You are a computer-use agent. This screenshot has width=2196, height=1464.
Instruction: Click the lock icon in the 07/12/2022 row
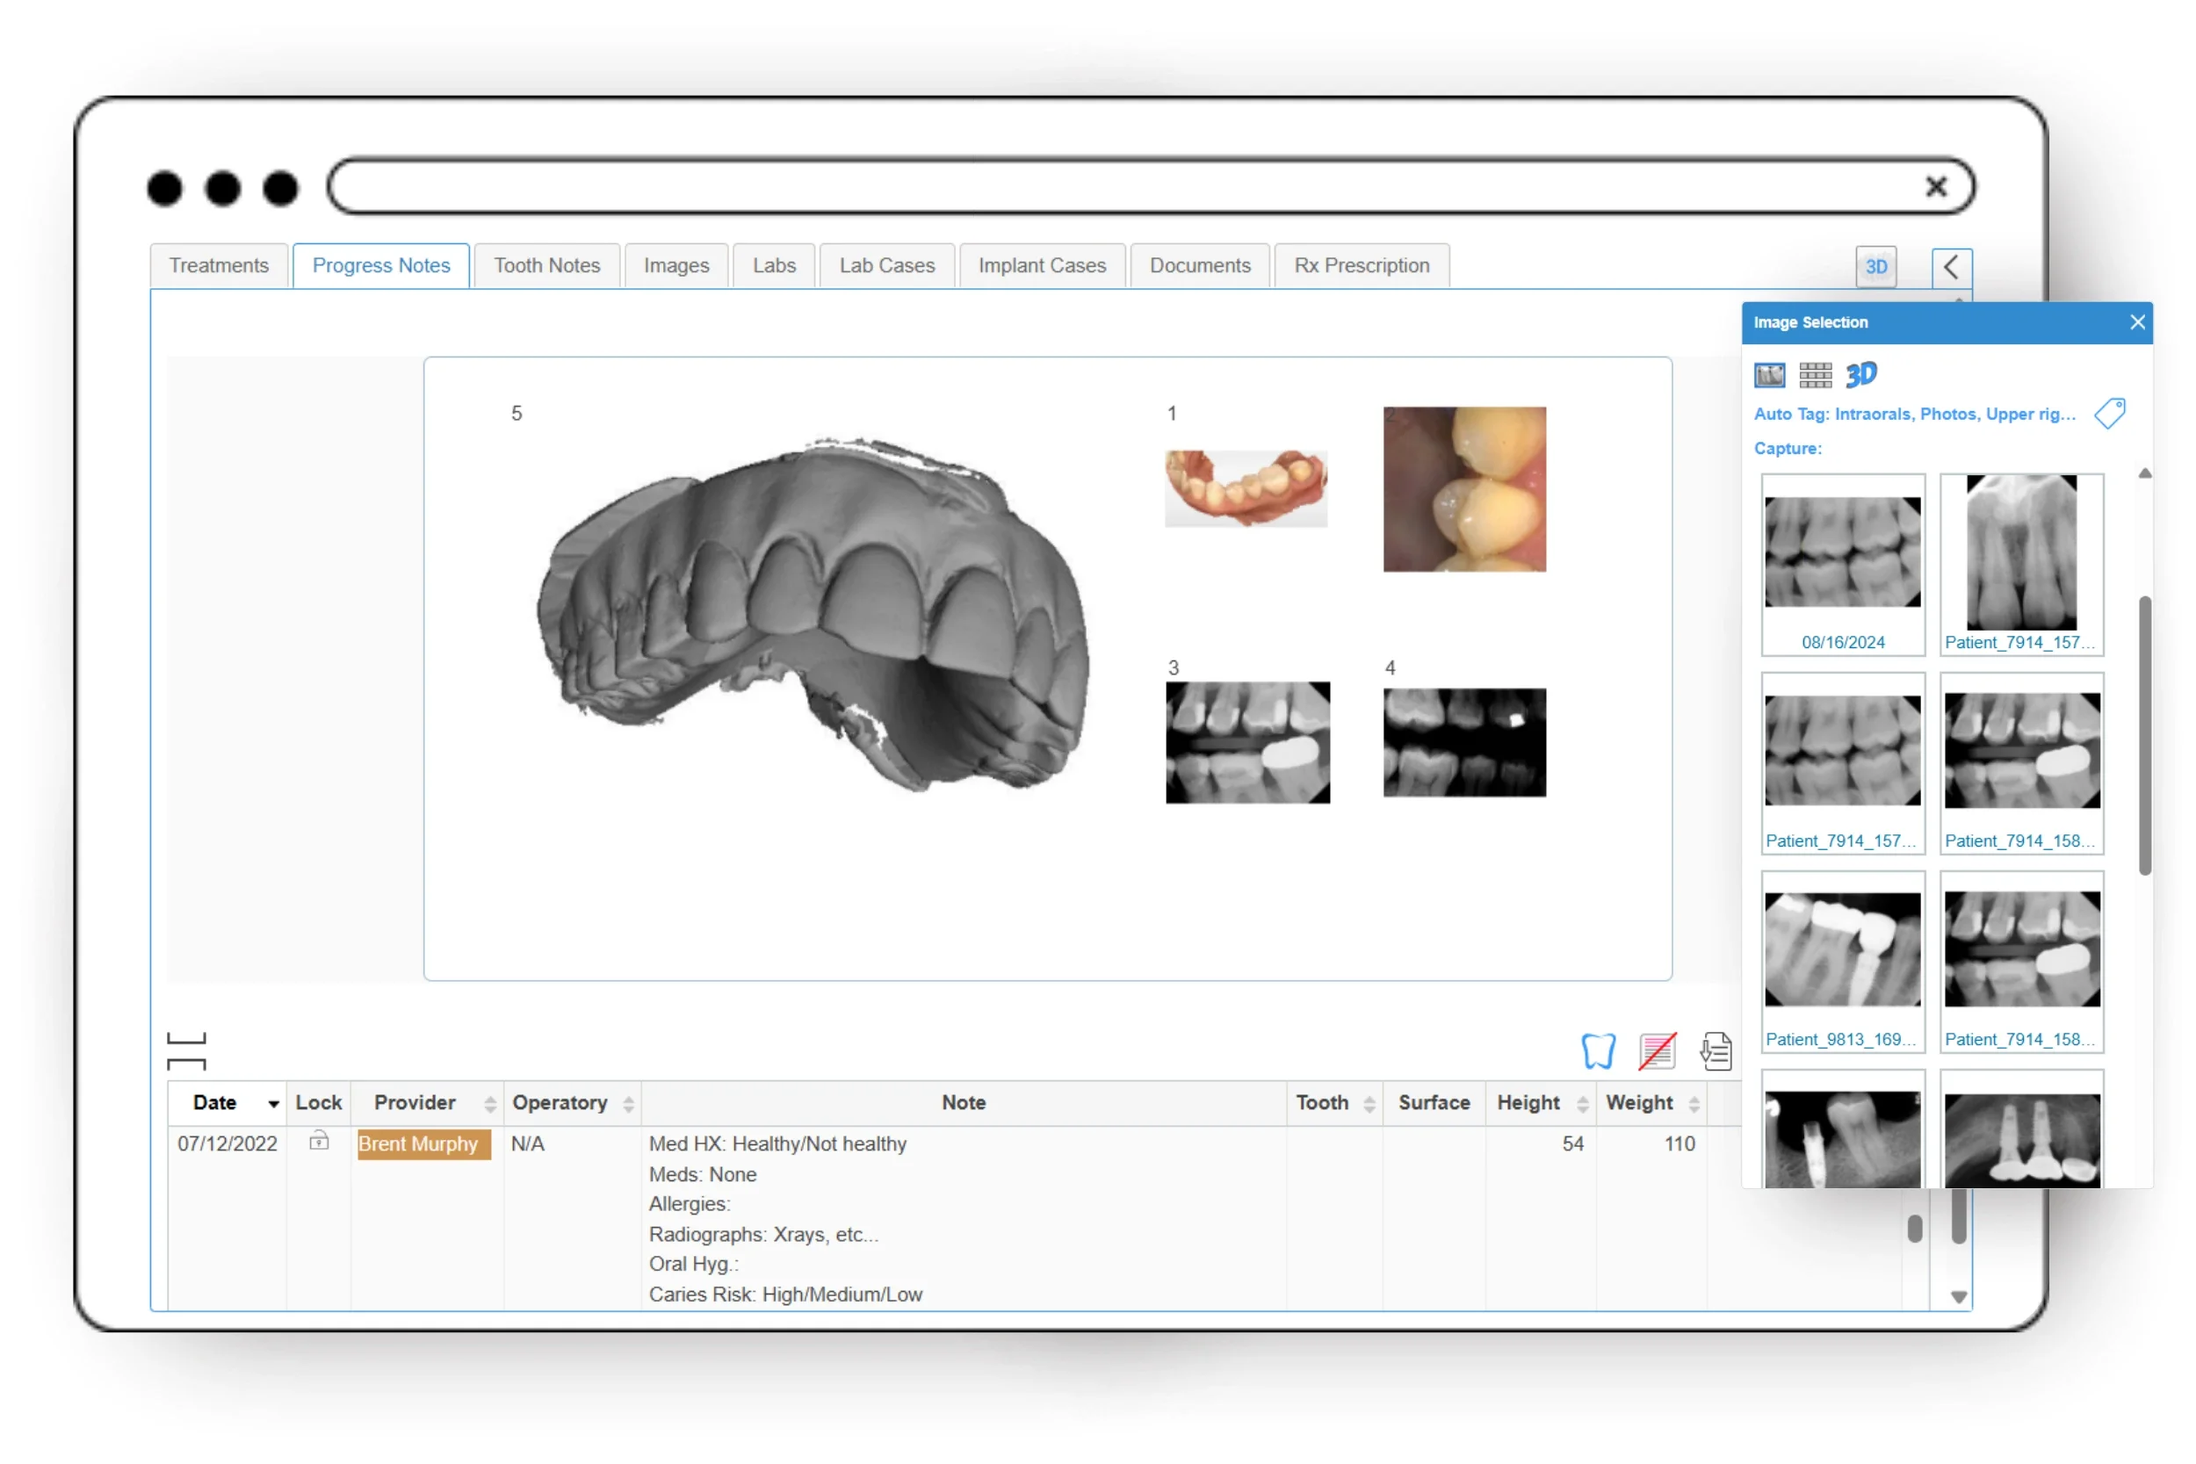[320, 1141]
